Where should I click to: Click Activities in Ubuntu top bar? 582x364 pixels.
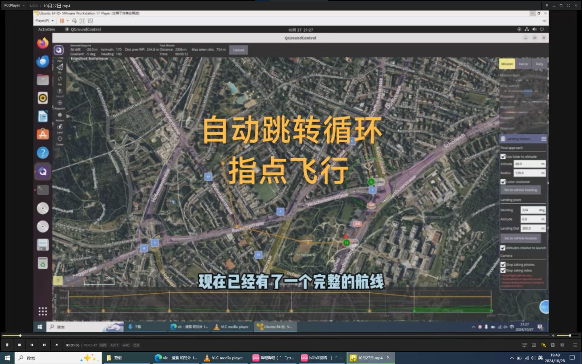point(46,29)
